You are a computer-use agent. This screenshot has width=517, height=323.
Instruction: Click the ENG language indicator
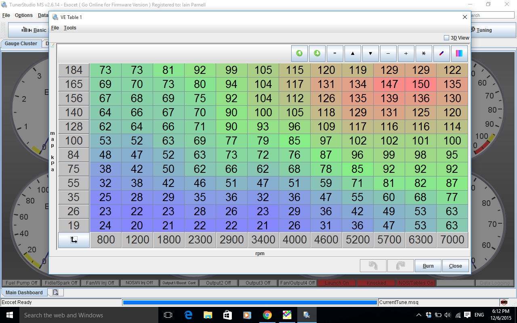coord(479,315)
